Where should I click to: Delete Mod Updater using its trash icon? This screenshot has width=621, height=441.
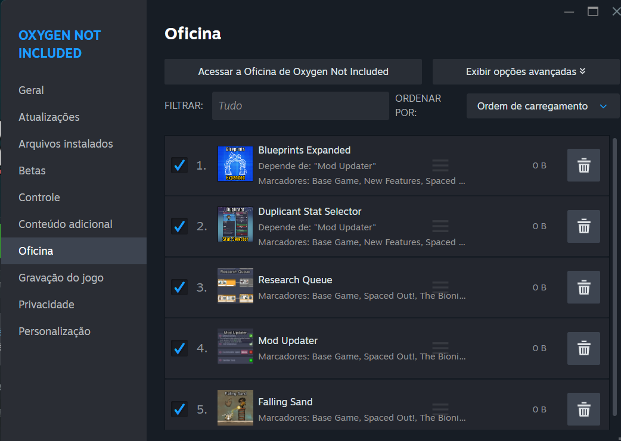583,348
